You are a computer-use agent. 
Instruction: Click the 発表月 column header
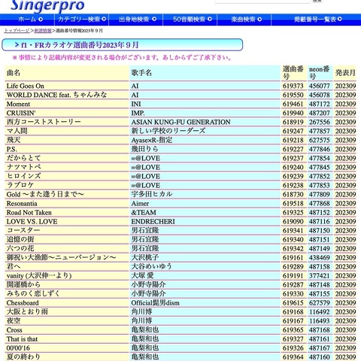tap(345, 73)
